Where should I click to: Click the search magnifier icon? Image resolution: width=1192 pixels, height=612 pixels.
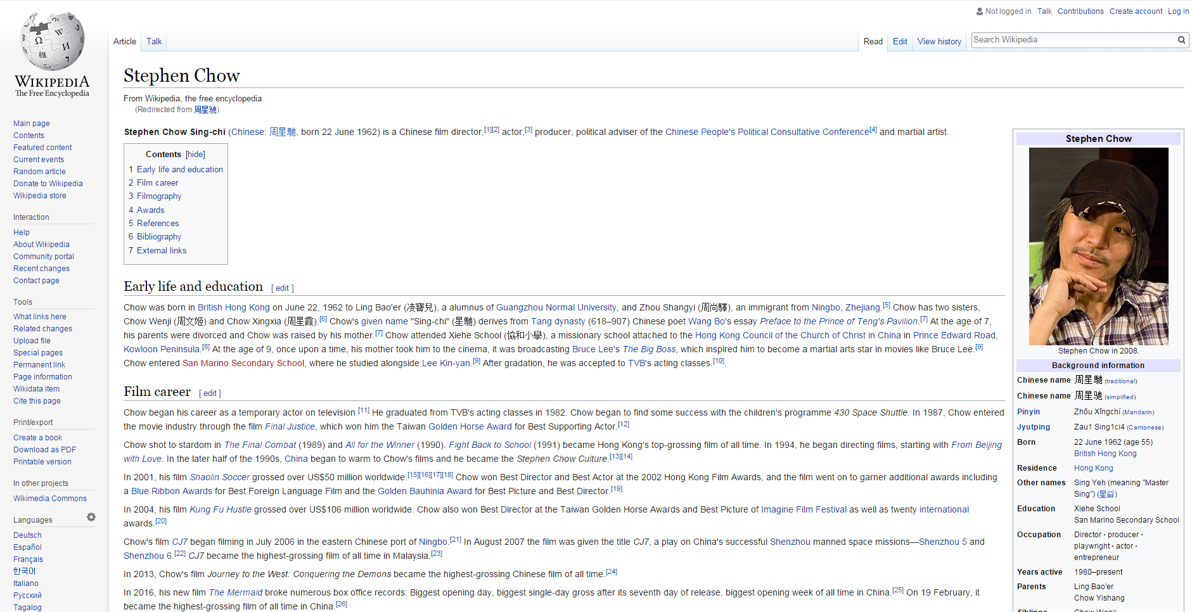tap(1181, 40)
